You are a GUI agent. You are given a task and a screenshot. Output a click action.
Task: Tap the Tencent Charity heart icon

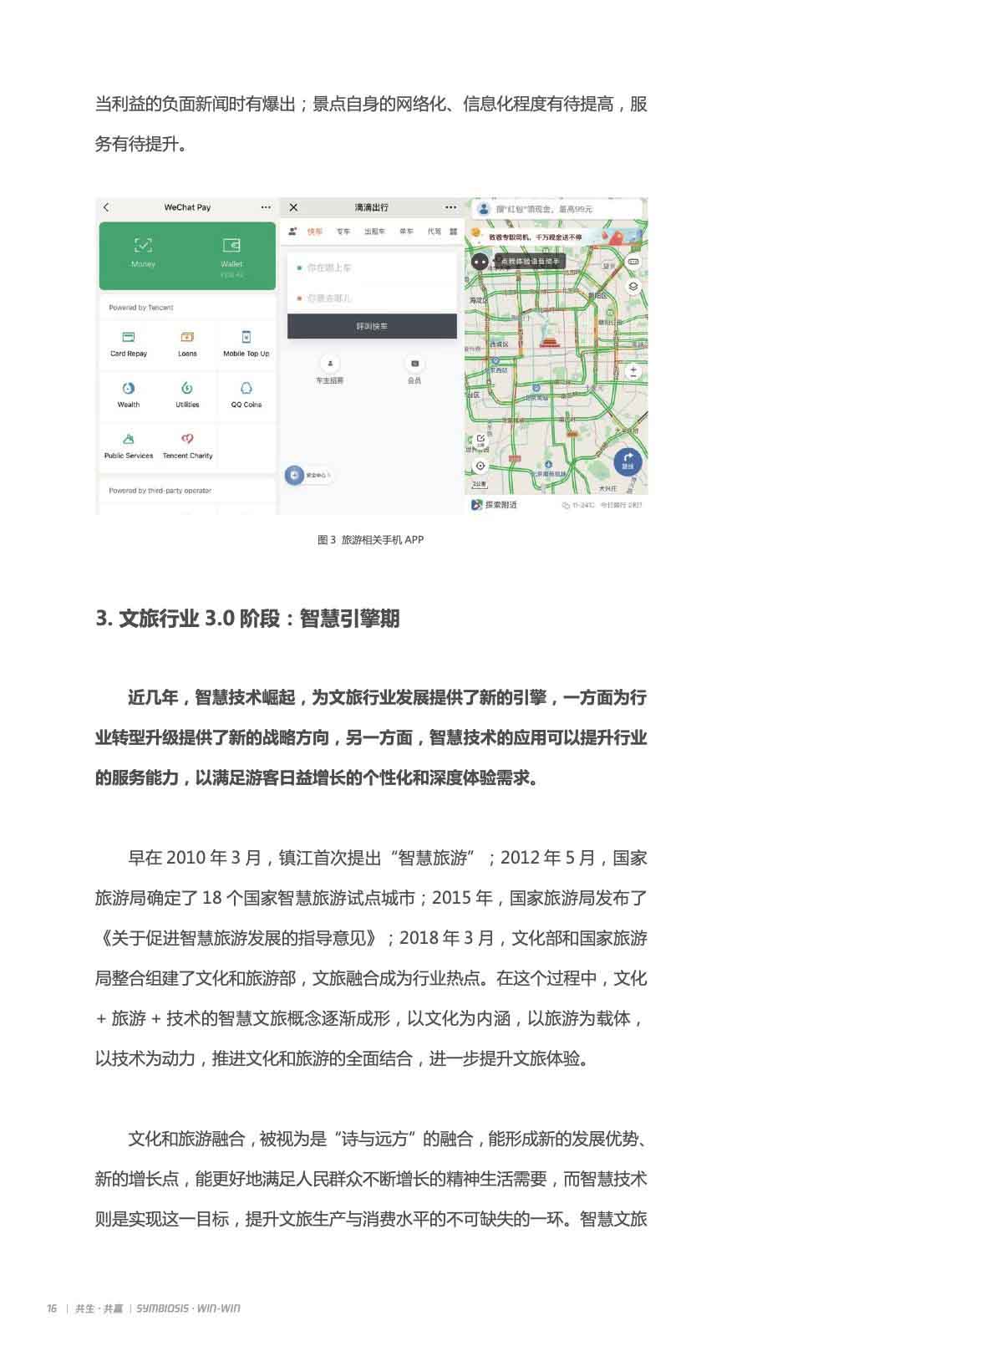pyautogui.click(x=187, y=440)
